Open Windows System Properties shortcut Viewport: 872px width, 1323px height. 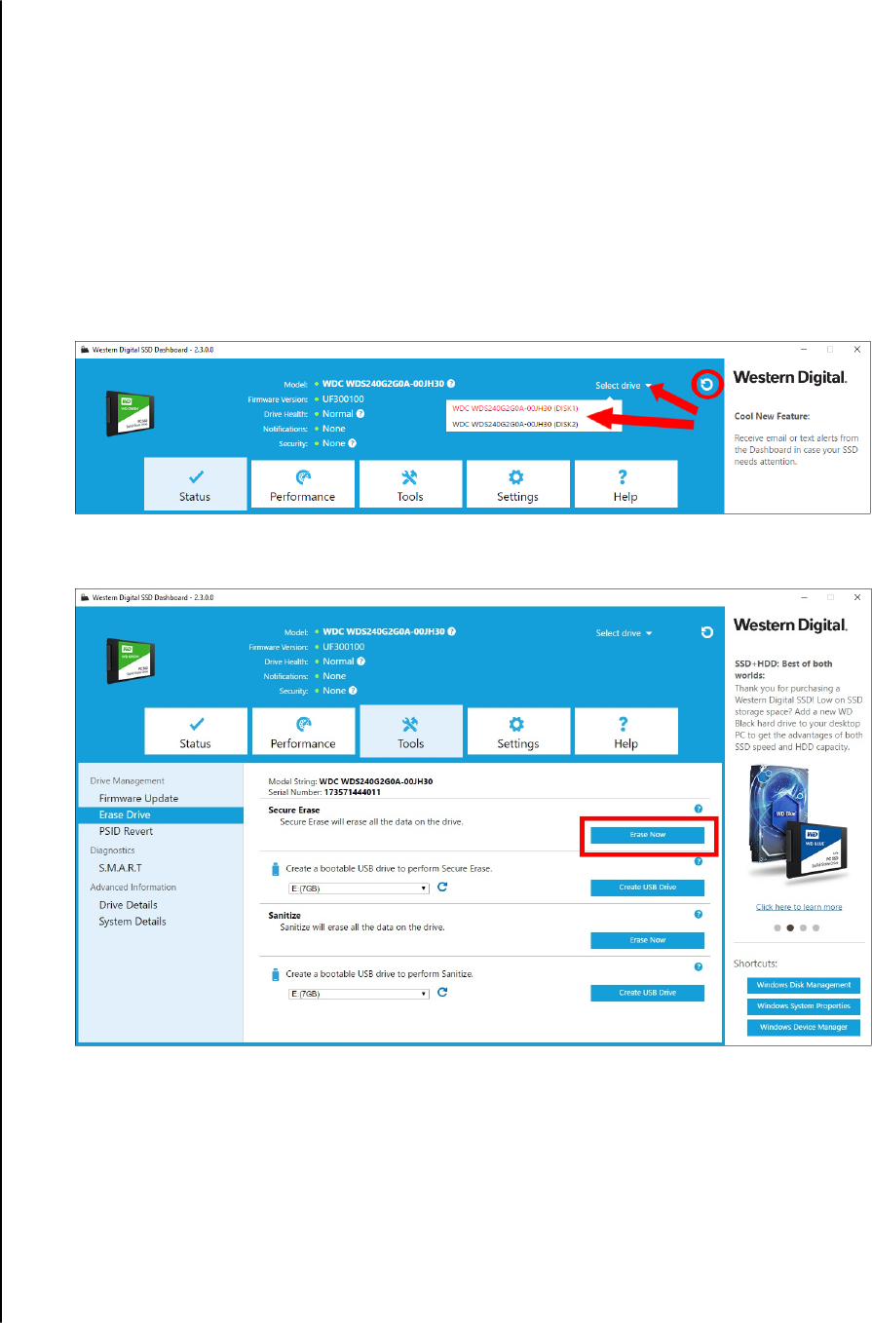pos(804,1006)
